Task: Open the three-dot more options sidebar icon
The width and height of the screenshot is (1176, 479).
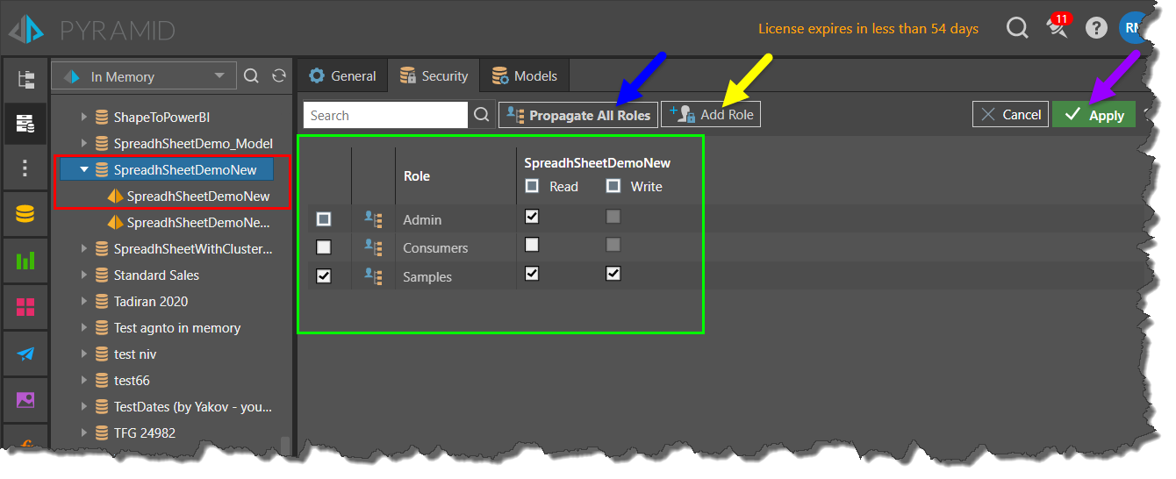Action: pyautogui.click(x=25, y=168)
